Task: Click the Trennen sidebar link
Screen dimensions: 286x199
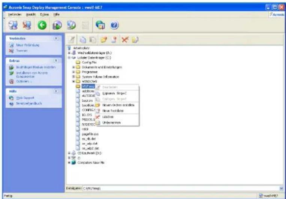Action: [x=22, y=51]
